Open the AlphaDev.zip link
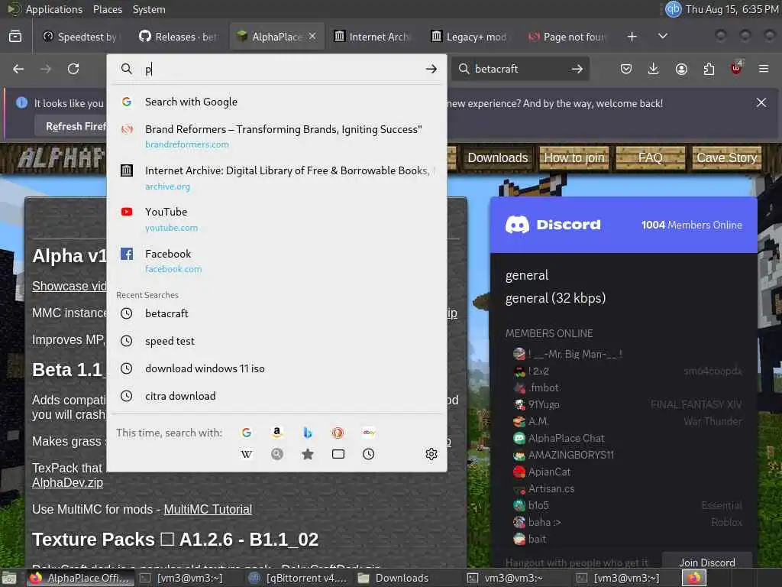This screenshot has width=782, height=587. 67,483
